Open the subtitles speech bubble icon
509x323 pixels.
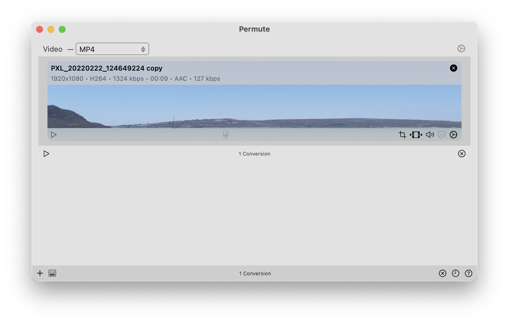(442, 135)
